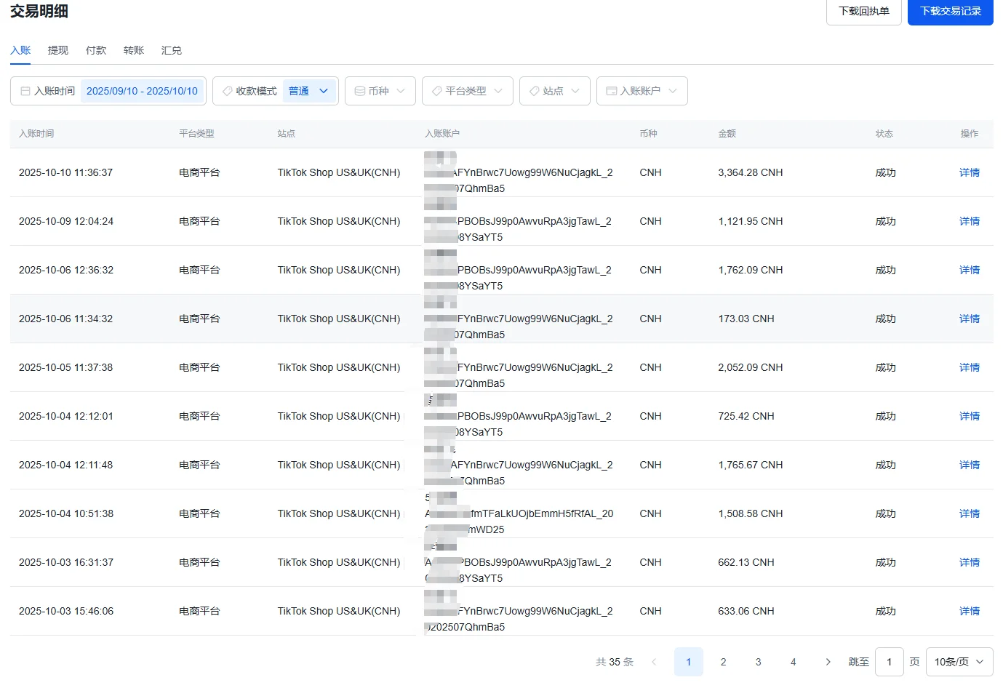The width and height of the screenshot is (1003, 688).
Task: Go to page 3 of results
Action: point(758,662)
